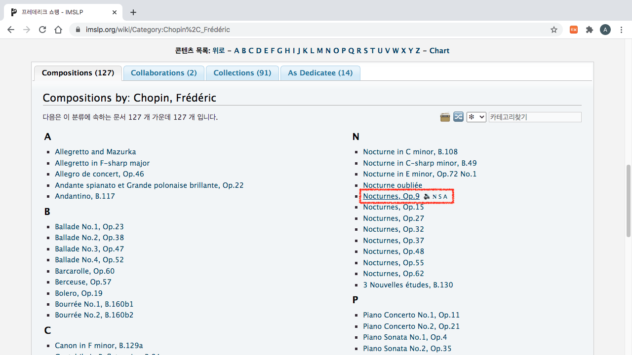
Task: Open Nocturnes, Op.62
Action: [394, 274]
